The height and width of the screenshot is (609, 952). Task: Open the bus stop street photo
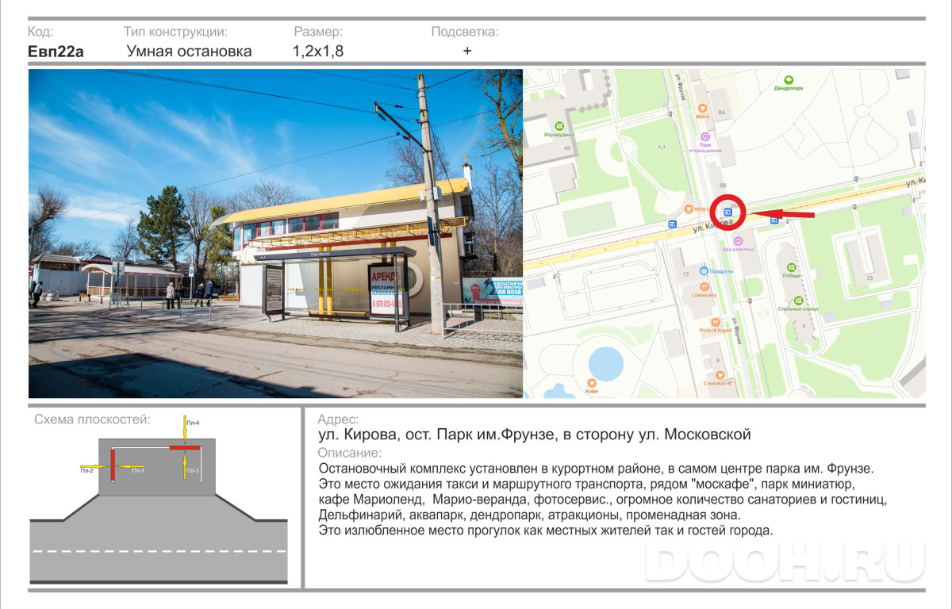275,233
